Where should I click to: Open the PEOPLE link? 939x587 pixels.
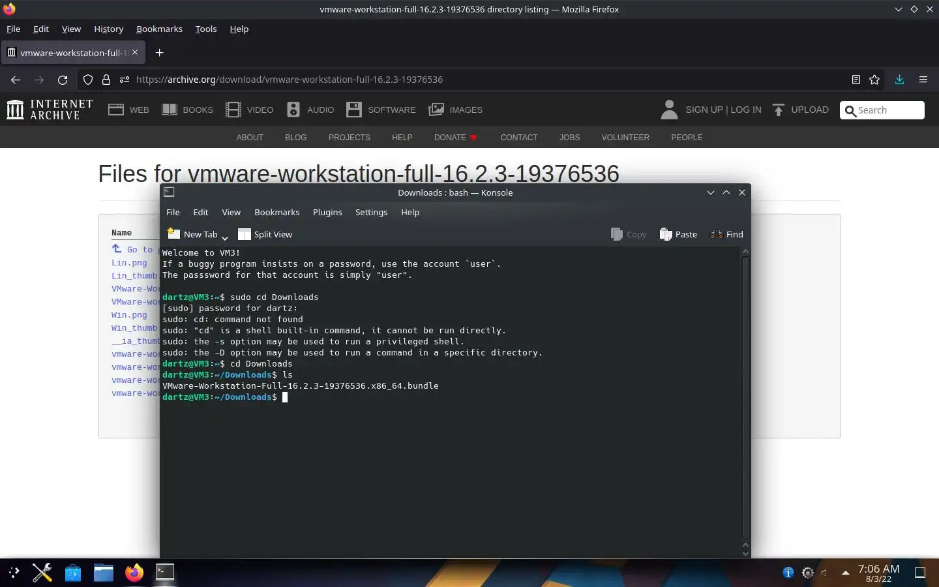[x=687, y=138]
